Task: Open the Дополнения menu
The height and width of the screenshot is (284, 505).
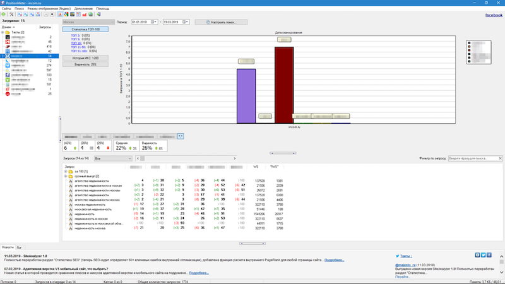Action: 83,9
